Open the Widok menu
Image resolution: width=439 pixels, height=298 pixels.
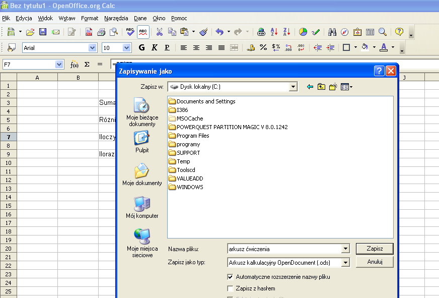(x=45, y=18)
